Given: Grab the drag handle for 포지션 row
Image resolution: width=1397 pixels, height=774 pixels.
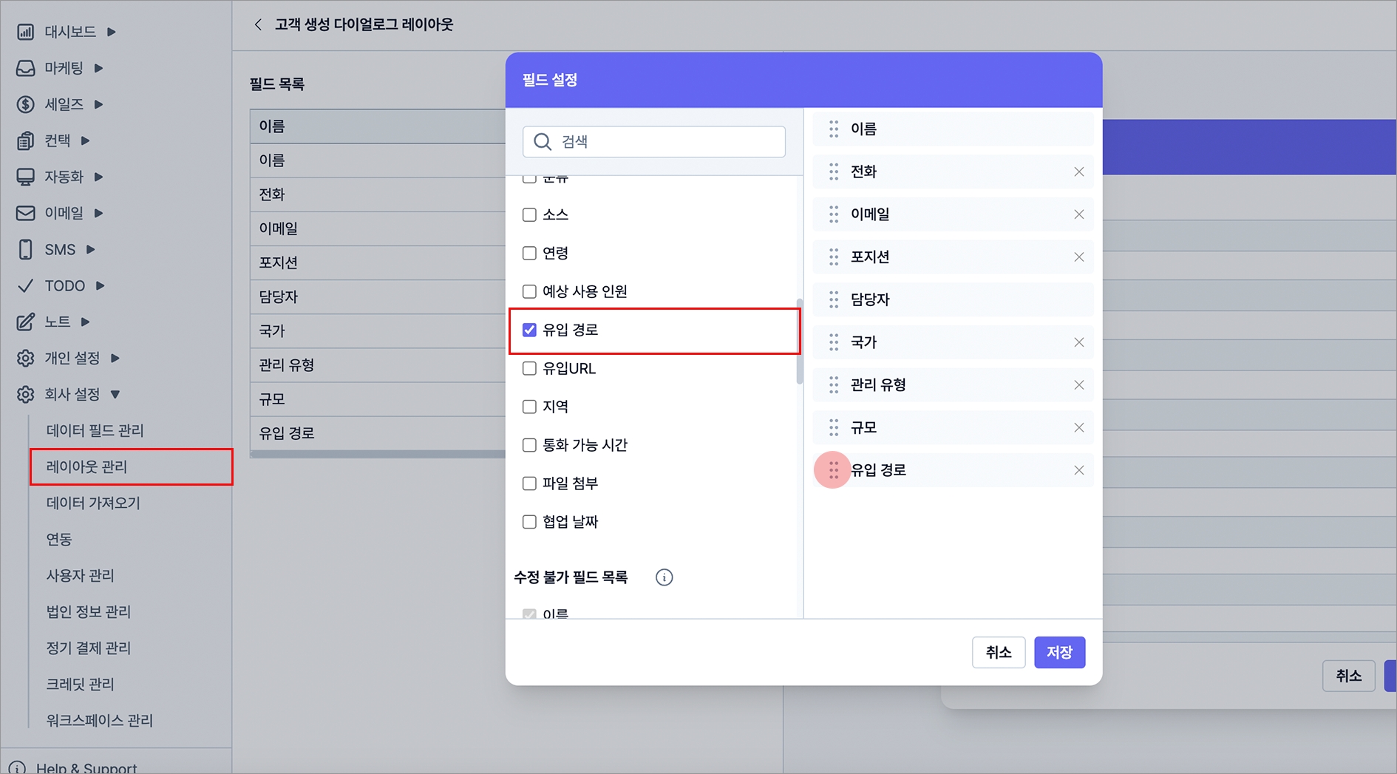Looking at the screenshot, I should [834, 257].
